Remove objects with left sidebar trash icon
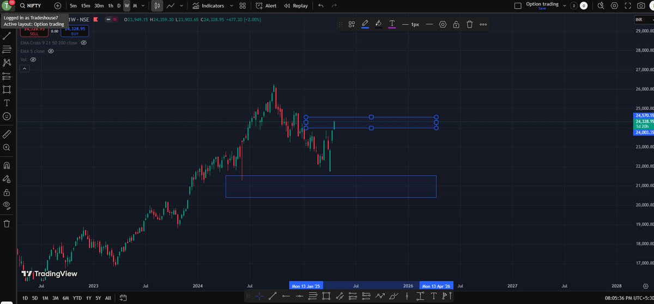The width and height of the screenshot is (654, 304). tap(7, 224)
